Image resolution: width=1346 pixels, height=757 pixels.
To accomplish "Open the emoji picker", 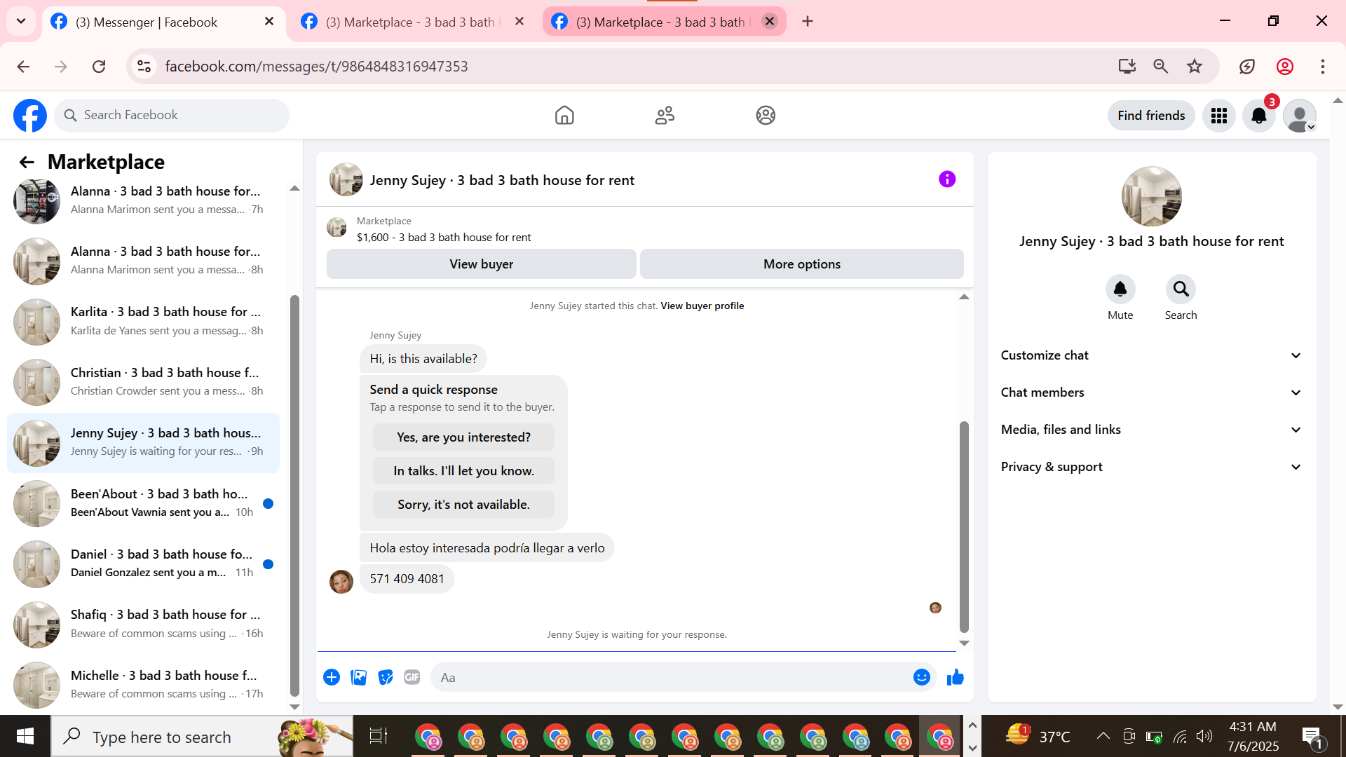I will [x=922, y=677].
